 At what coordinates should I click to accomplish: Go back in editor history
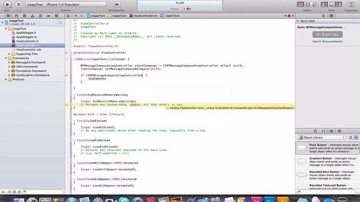(75, 16)
